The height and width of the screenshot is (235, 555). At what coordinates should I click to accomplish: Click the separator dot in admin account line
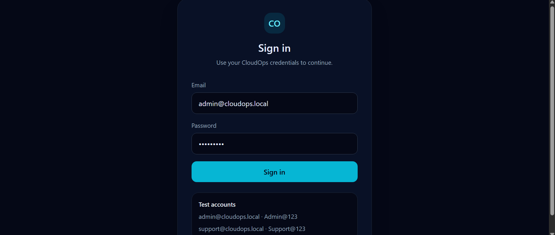point(262,217)
